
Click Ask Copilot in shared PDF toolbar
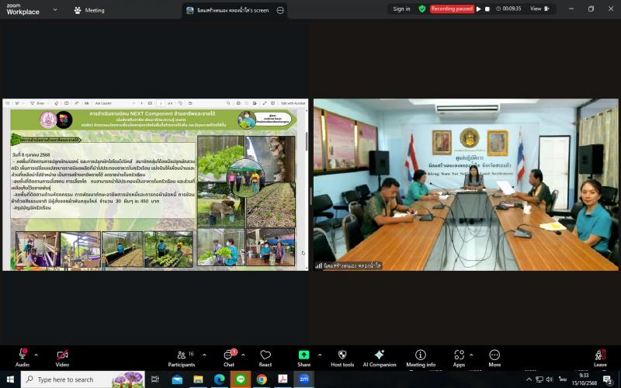tap(103, 103)
